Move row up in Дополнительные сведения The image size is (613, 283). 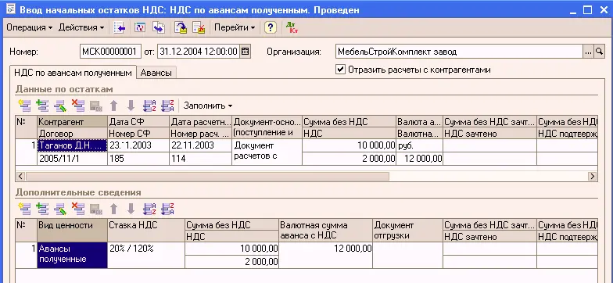point(113,209)
